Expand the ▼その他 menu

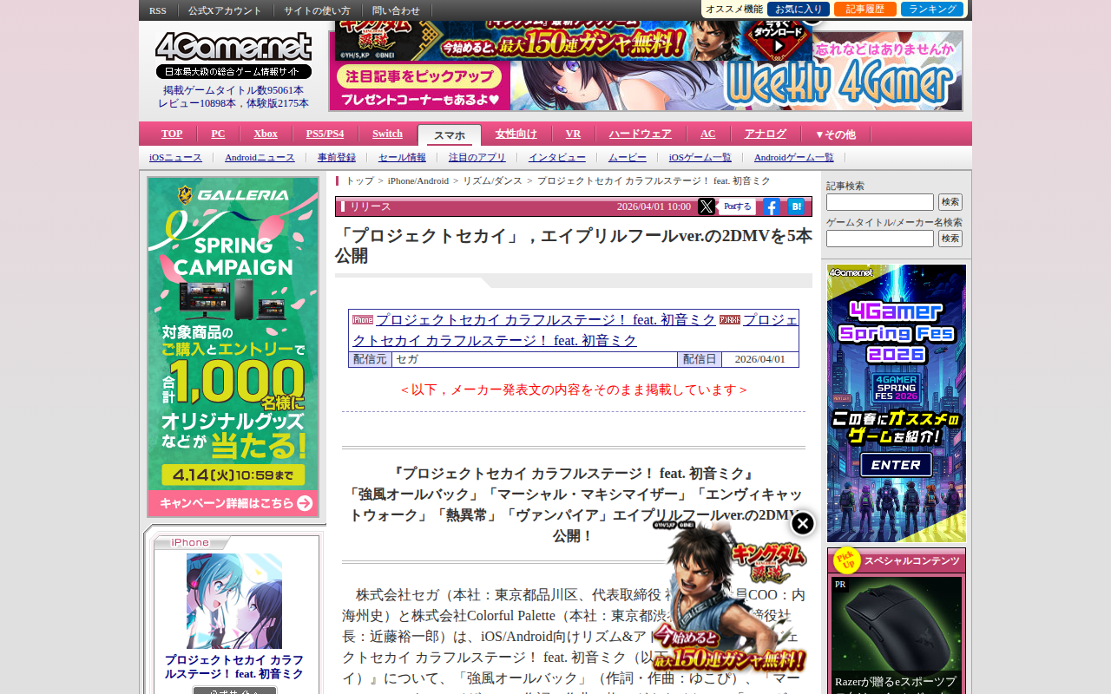pyautogui.click(x=835, y=134)
